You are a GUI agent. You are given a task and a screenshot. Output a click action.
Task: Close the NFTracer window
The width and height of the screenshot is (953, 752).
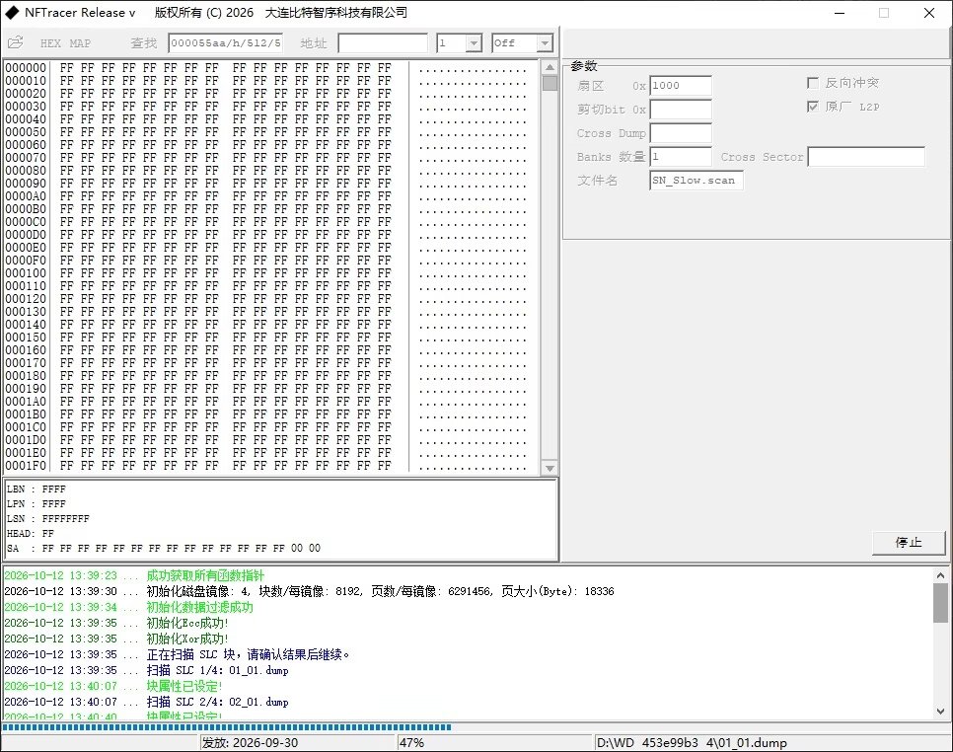929,13
